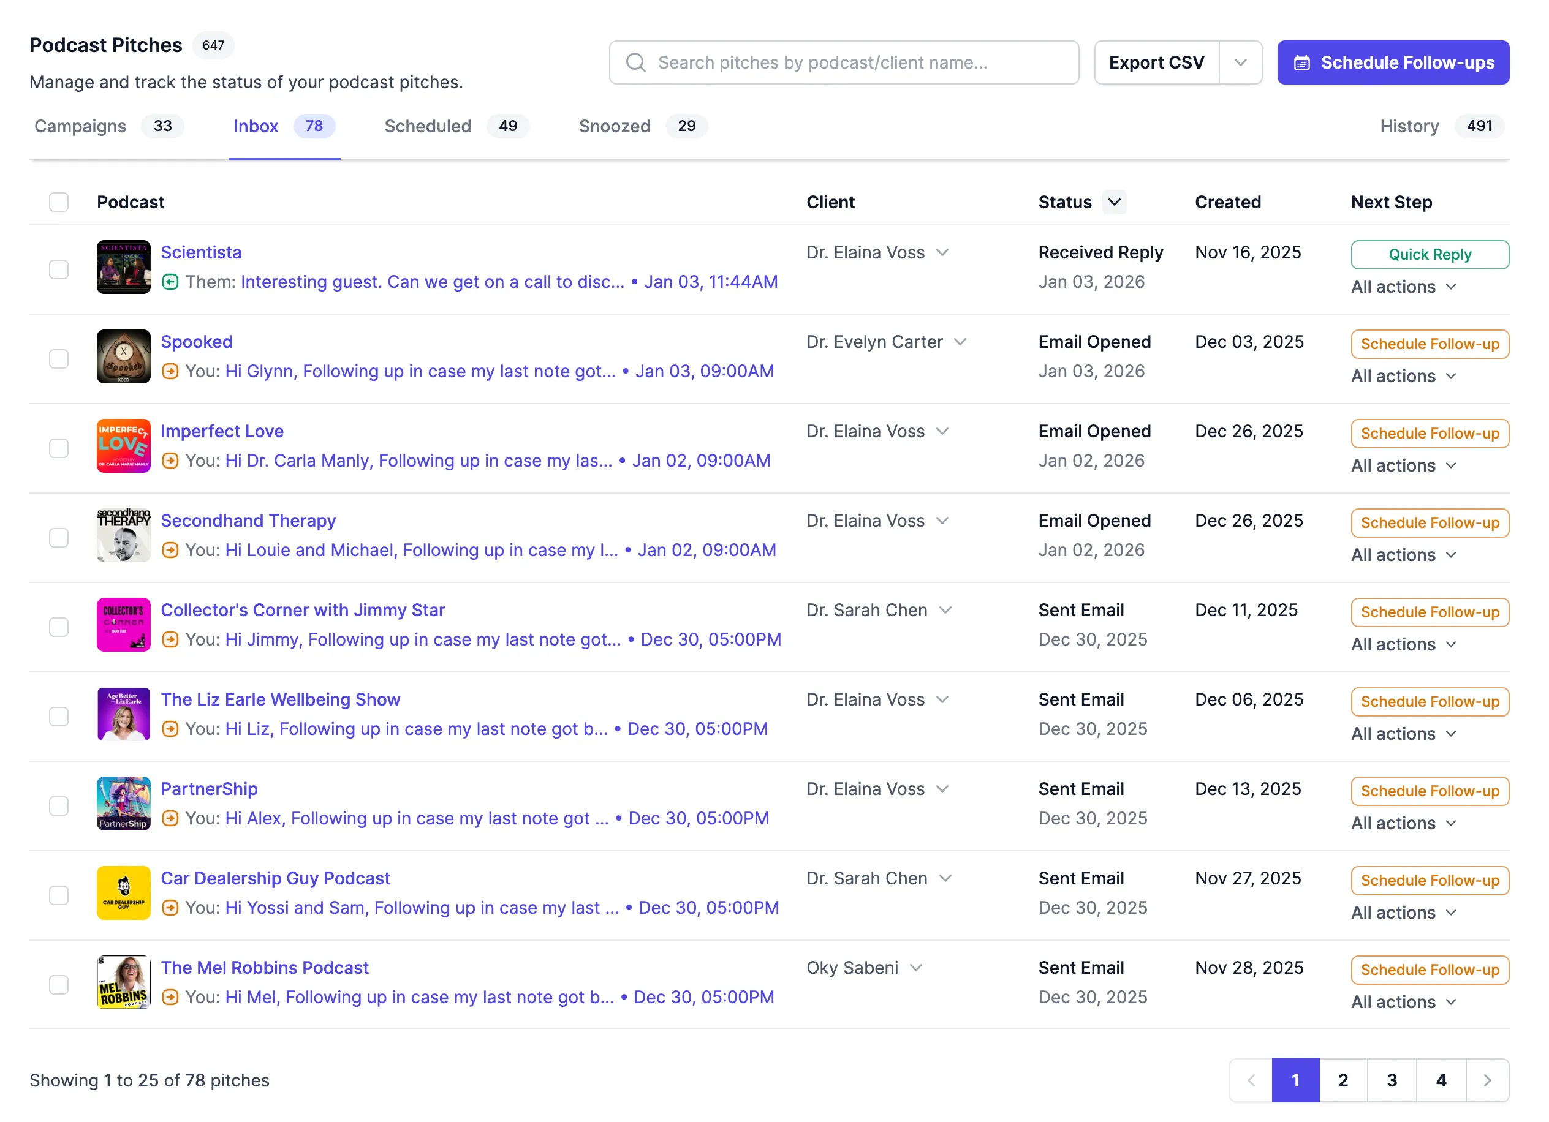Open the Status column filter dropdown
Screen dimensions: 1549x1122
[1115, 202]
